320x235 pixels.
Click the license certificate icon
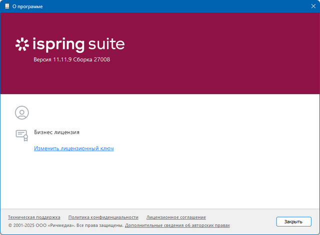click(x=22, y=135)
